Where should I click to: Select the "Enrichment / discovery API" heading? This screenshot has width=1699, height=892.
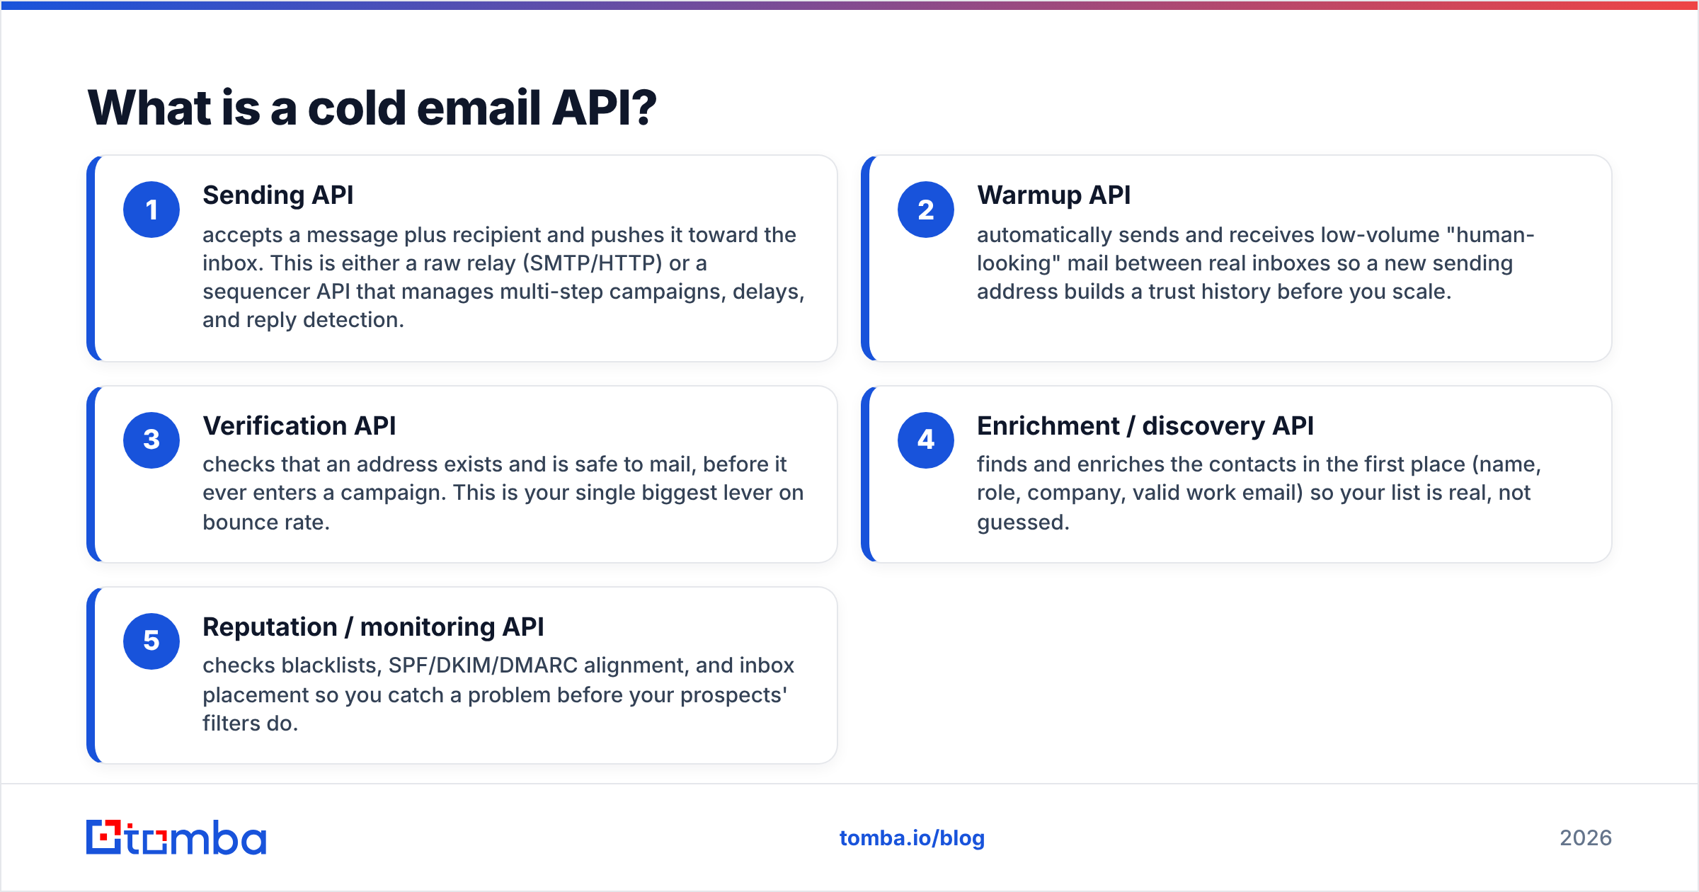point(1145,425)
